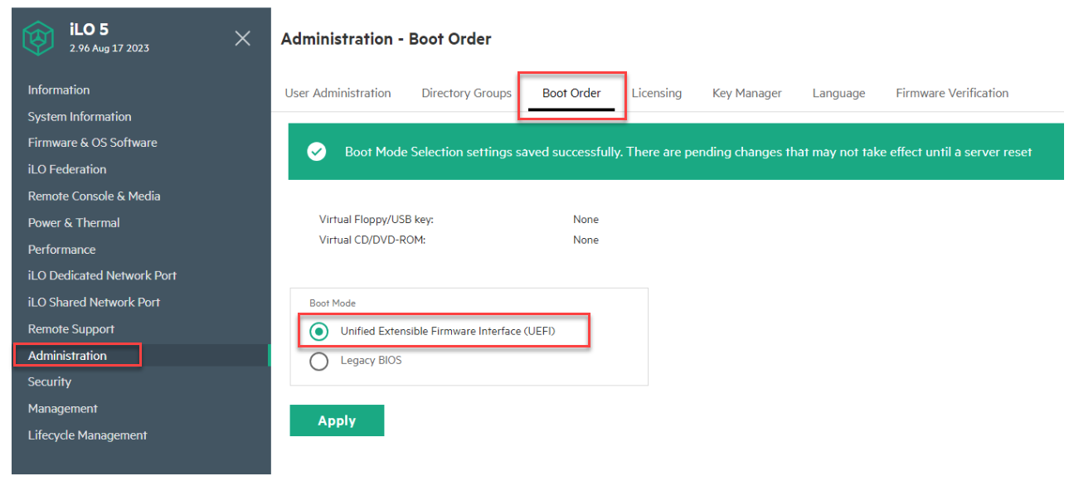Screen dimensions: 1074x481
Task: Select Security in the navigation menu
Action: [x=50, y=382]
